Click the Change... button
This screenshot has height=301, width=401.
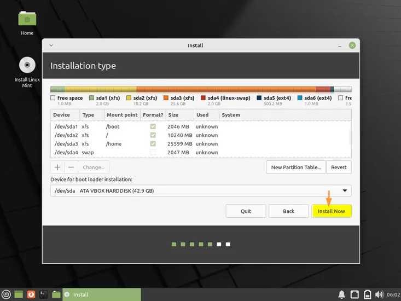[94, 167]
